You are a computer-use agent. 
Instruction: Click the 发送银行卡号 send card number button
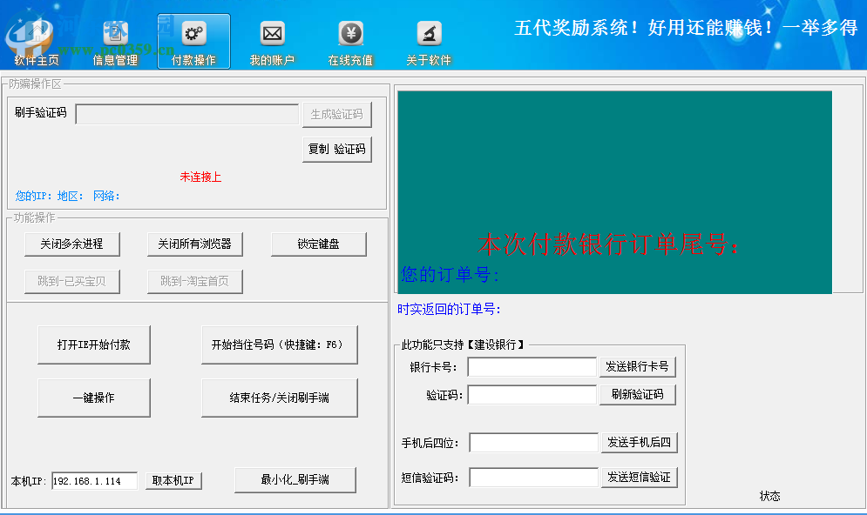point(640,366)
